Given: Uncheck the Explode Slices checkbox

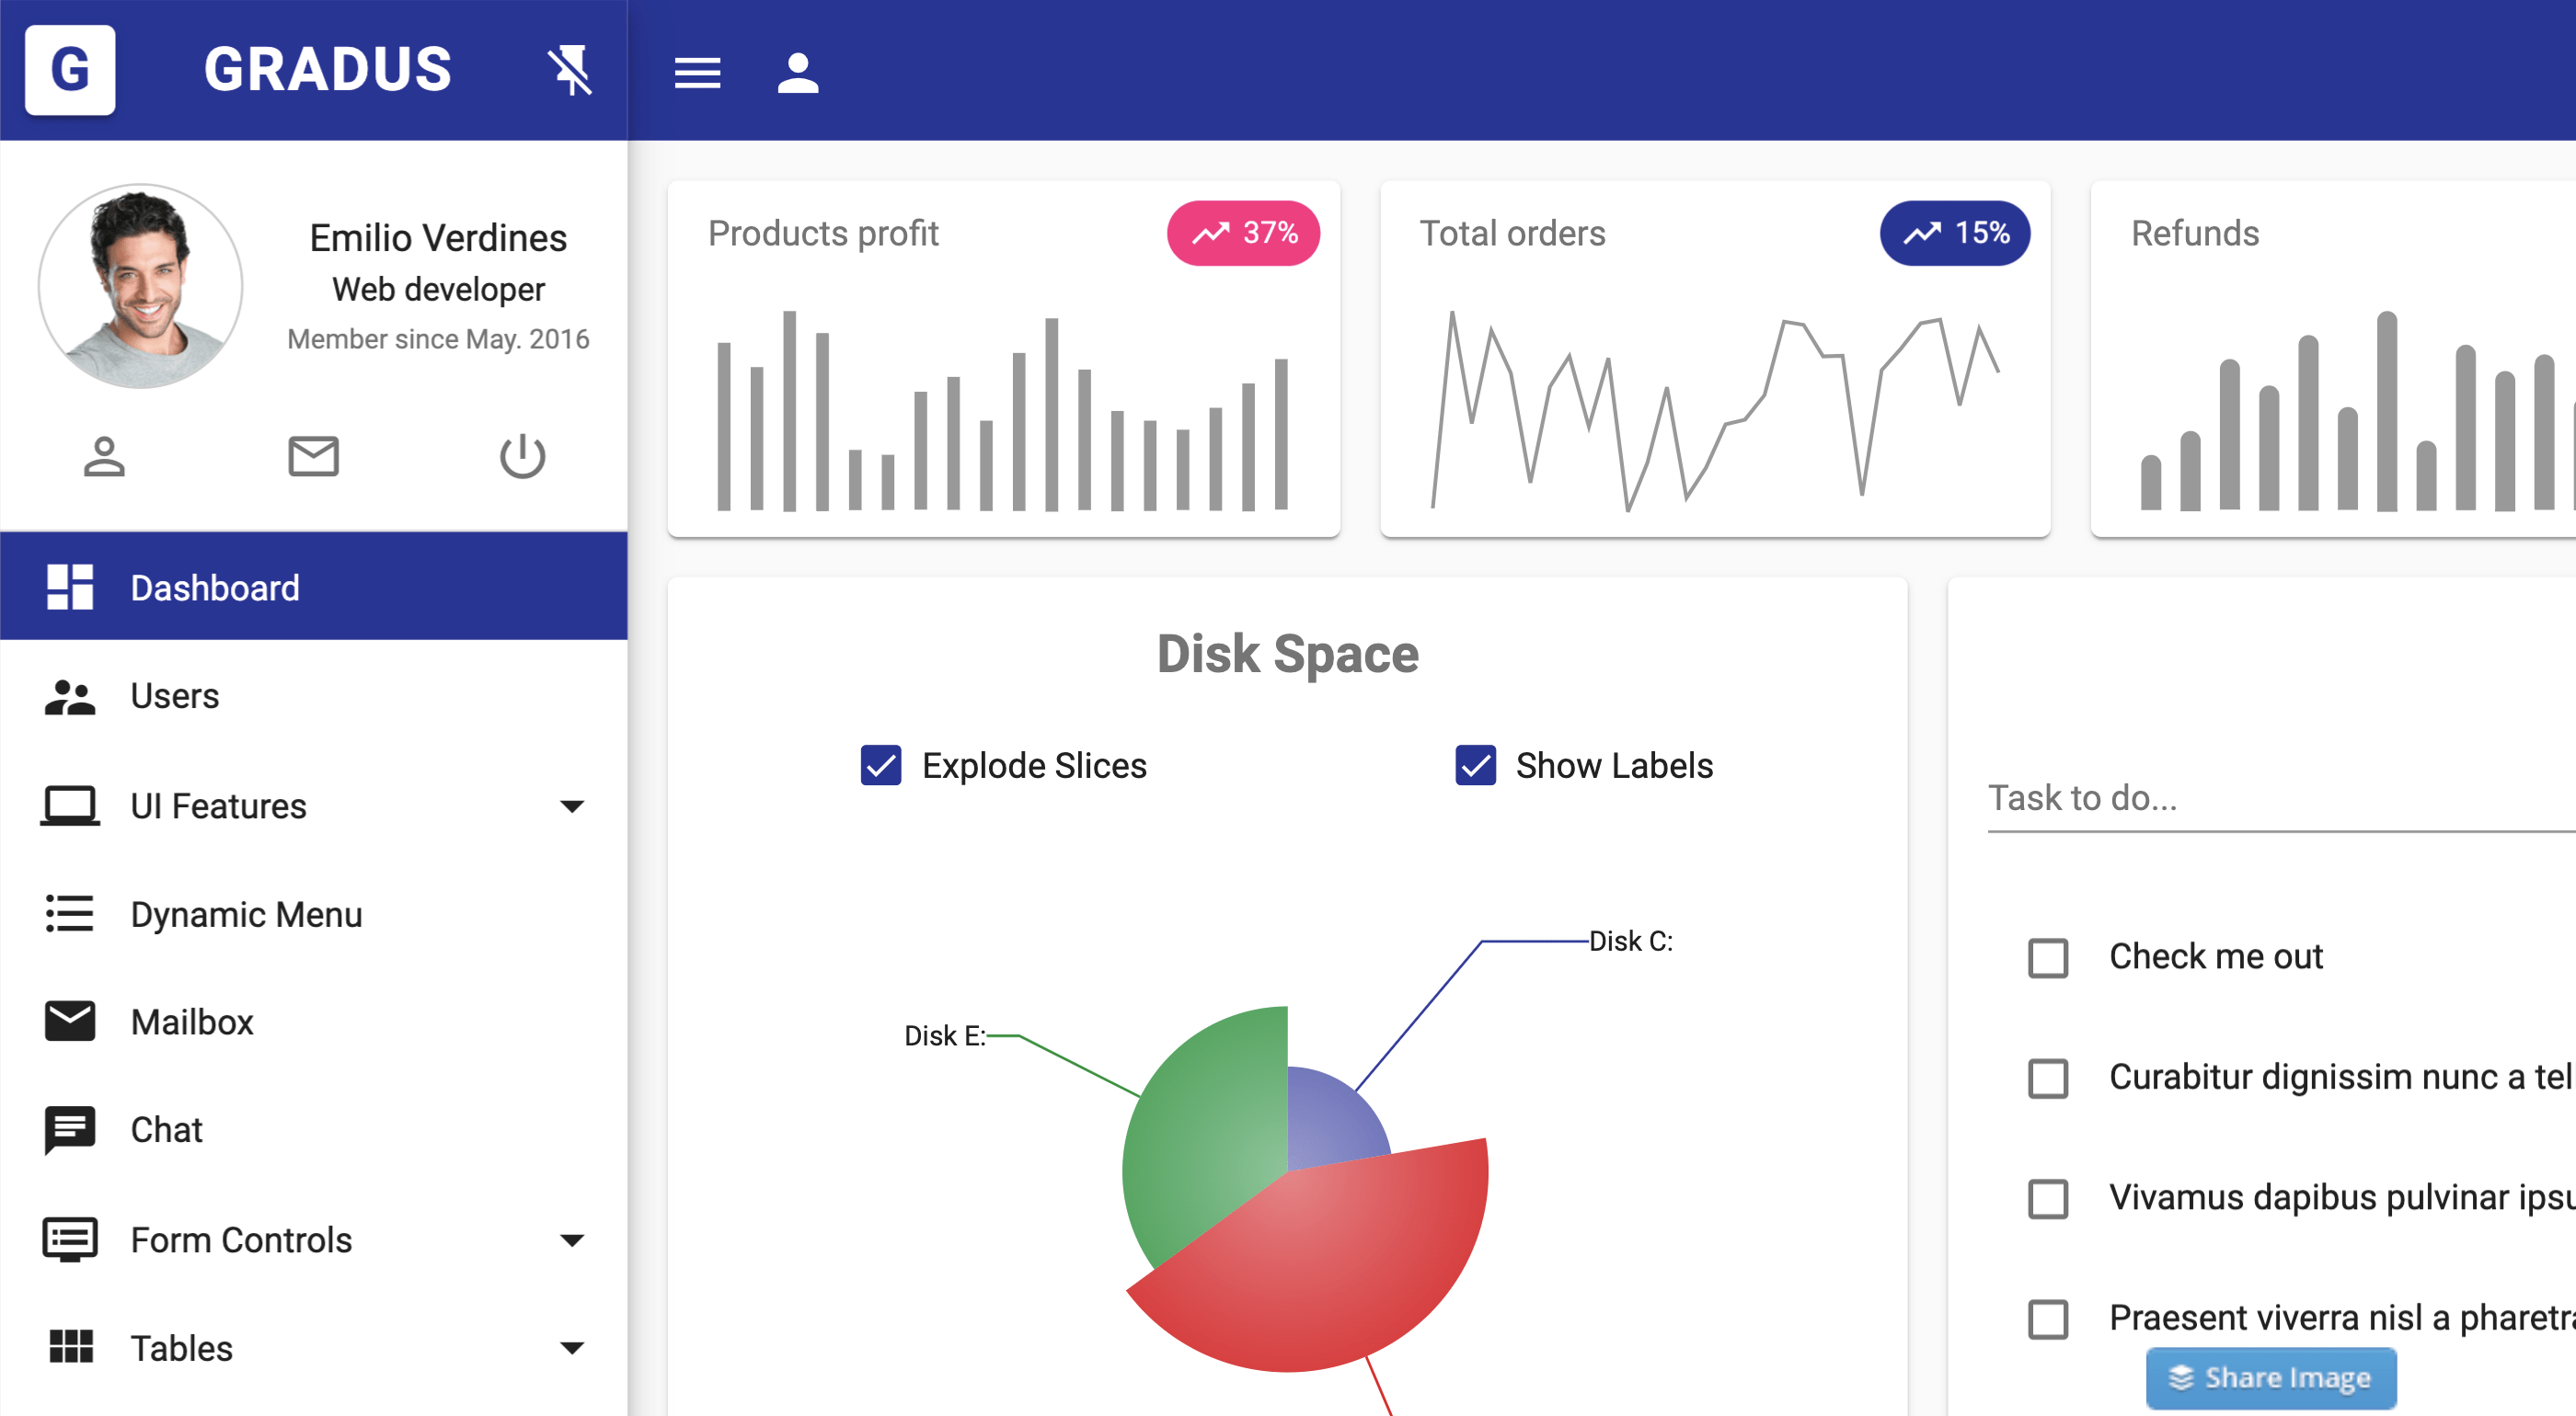Looking at the screenshot, I should 880,765.
